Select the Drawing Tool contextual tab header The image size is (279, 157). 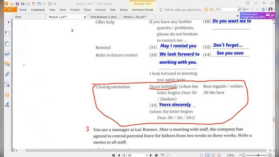point(143,3)
